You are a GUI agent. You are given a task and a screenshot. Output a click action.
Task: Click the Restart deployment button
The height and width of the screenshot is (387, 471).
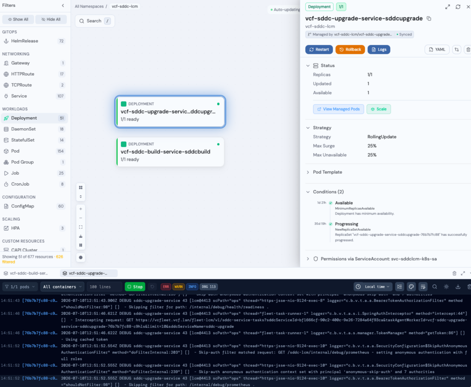click(319, 50)
